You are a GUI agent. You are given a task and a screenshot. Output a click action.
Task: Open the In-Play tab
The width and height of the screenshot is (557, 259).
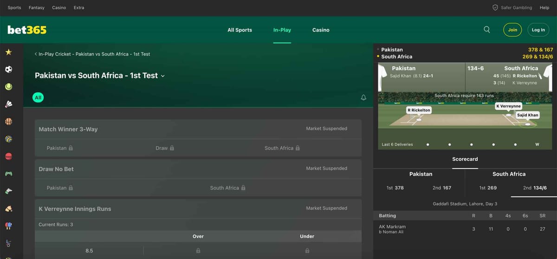(282, 30)
